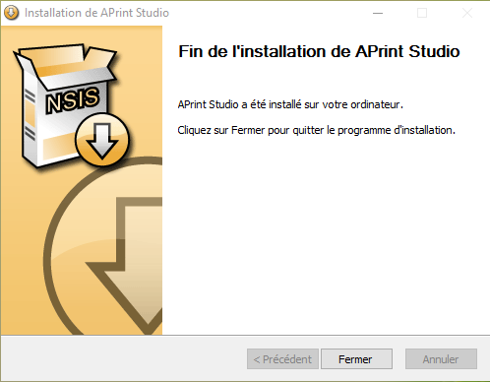Click the Fermer button to exit installer
490x382 pixels.
point(356,359)
